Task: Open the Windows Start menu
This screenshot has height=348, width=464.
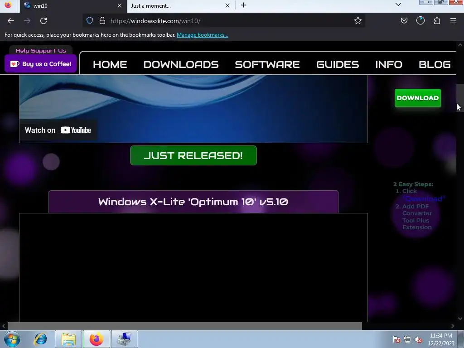Action: point(12,339)
